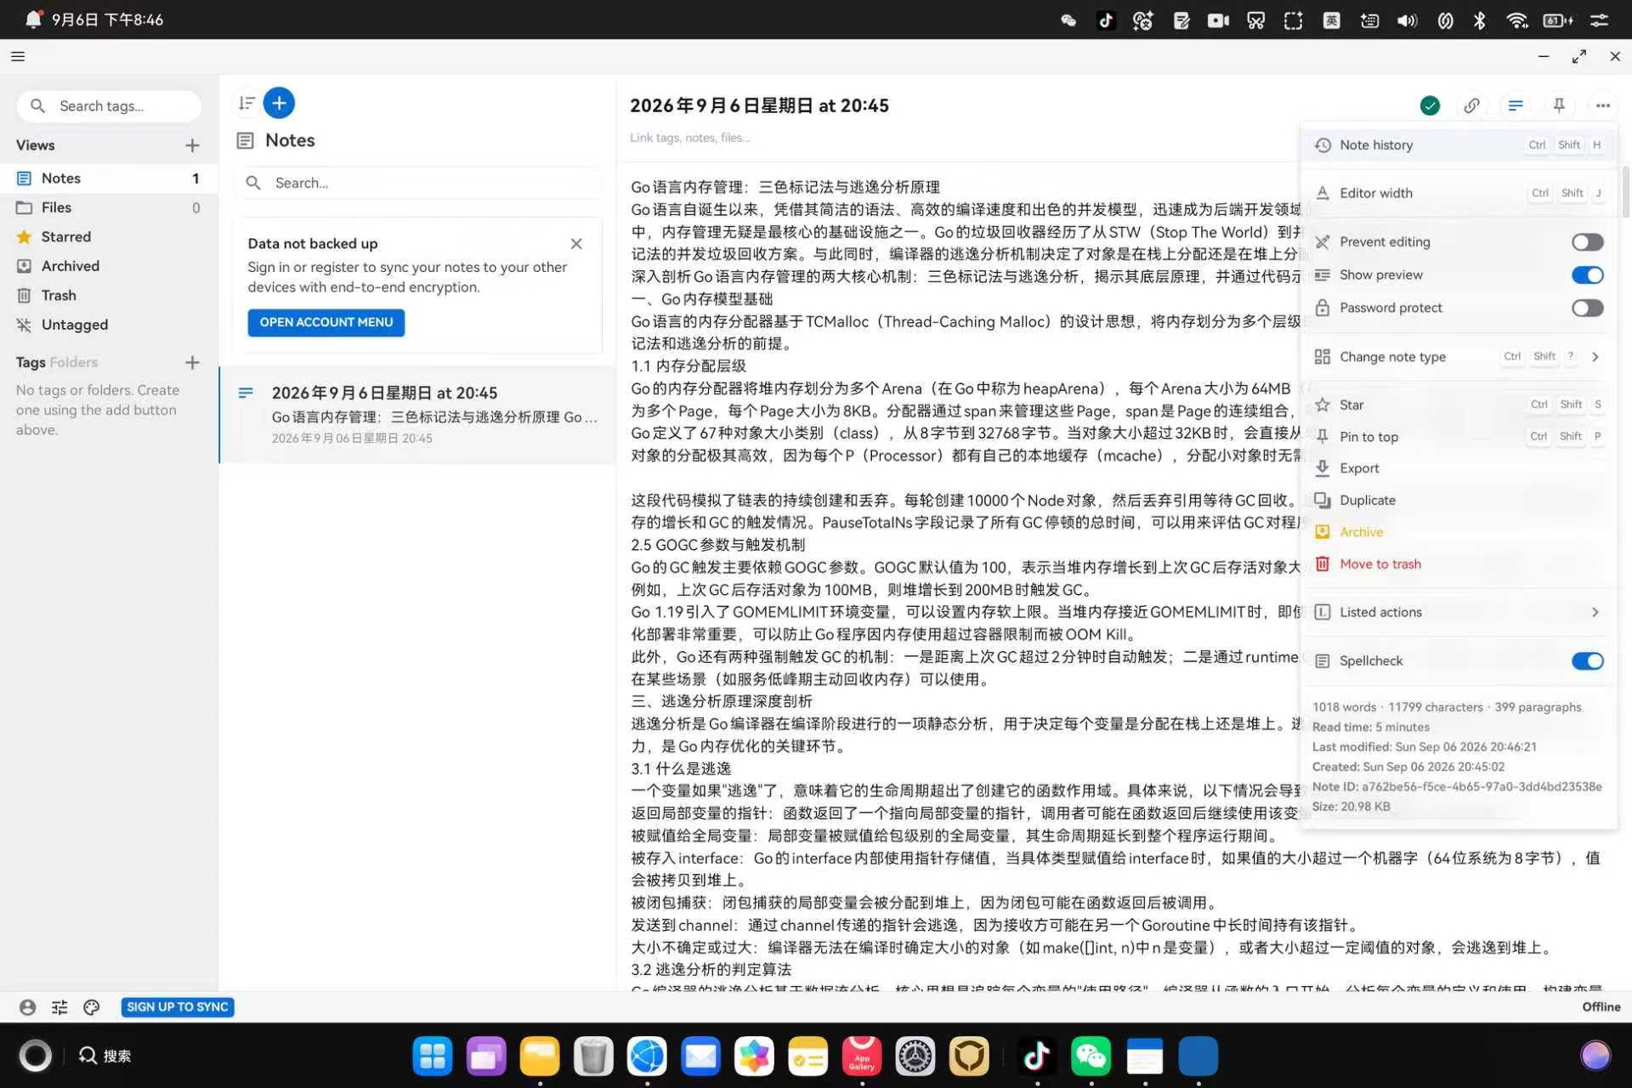This screenshot has width=1632, height=1088.
Task: Open the link items icon
Action: 1471,105
